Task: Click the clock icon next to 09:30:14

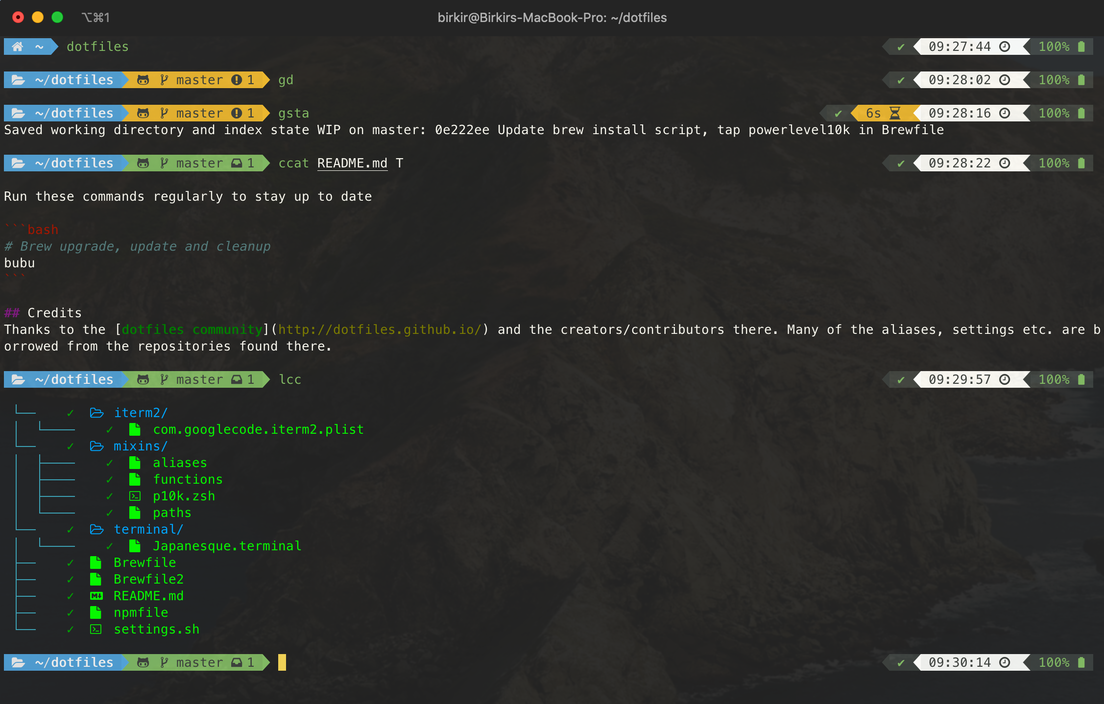Action: (x=1005, y=662)
